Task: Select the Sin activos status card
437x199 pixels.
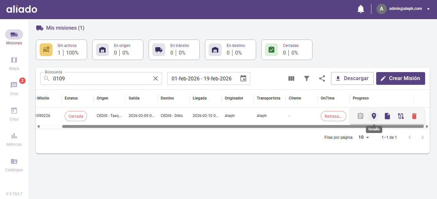Action: 61,50
